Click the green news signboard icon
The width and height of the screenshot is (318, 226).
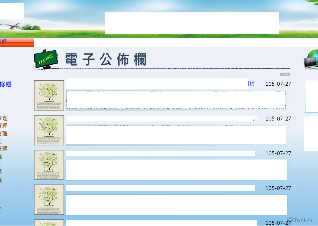[46, 58]
